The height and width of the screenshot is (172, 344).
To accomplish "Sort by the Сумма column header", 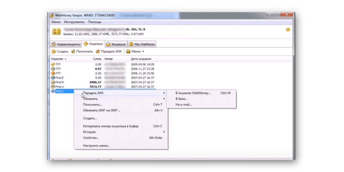I will point(97,59).
